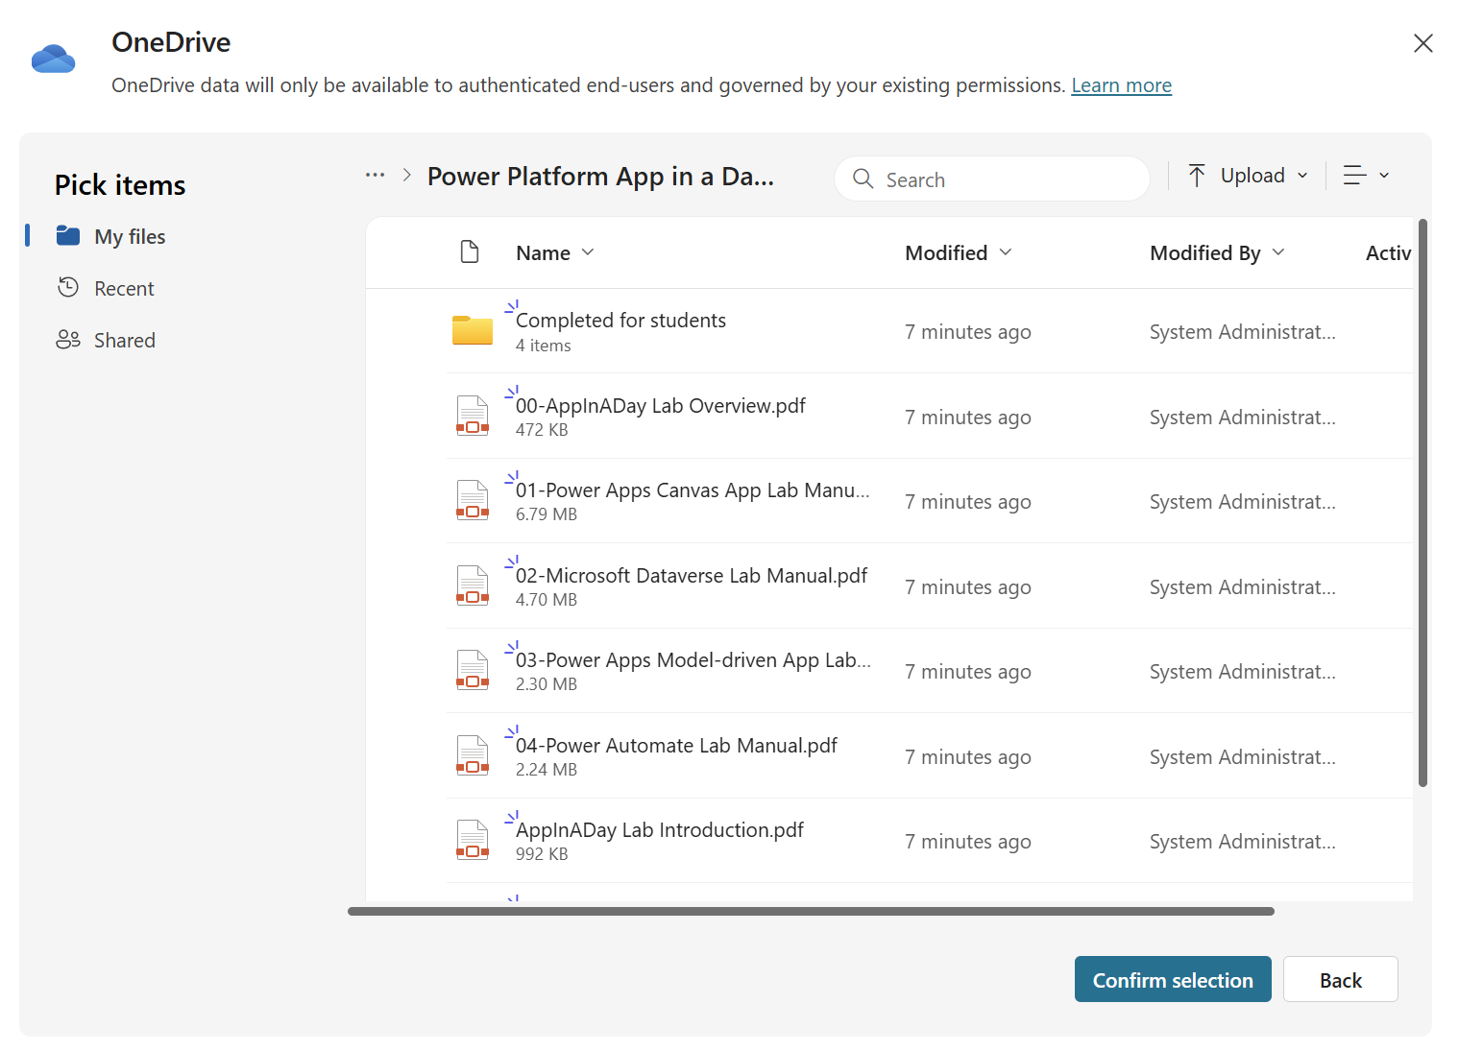
Task: Select the OneDrive cloud logo
Action: coord(53,59)
